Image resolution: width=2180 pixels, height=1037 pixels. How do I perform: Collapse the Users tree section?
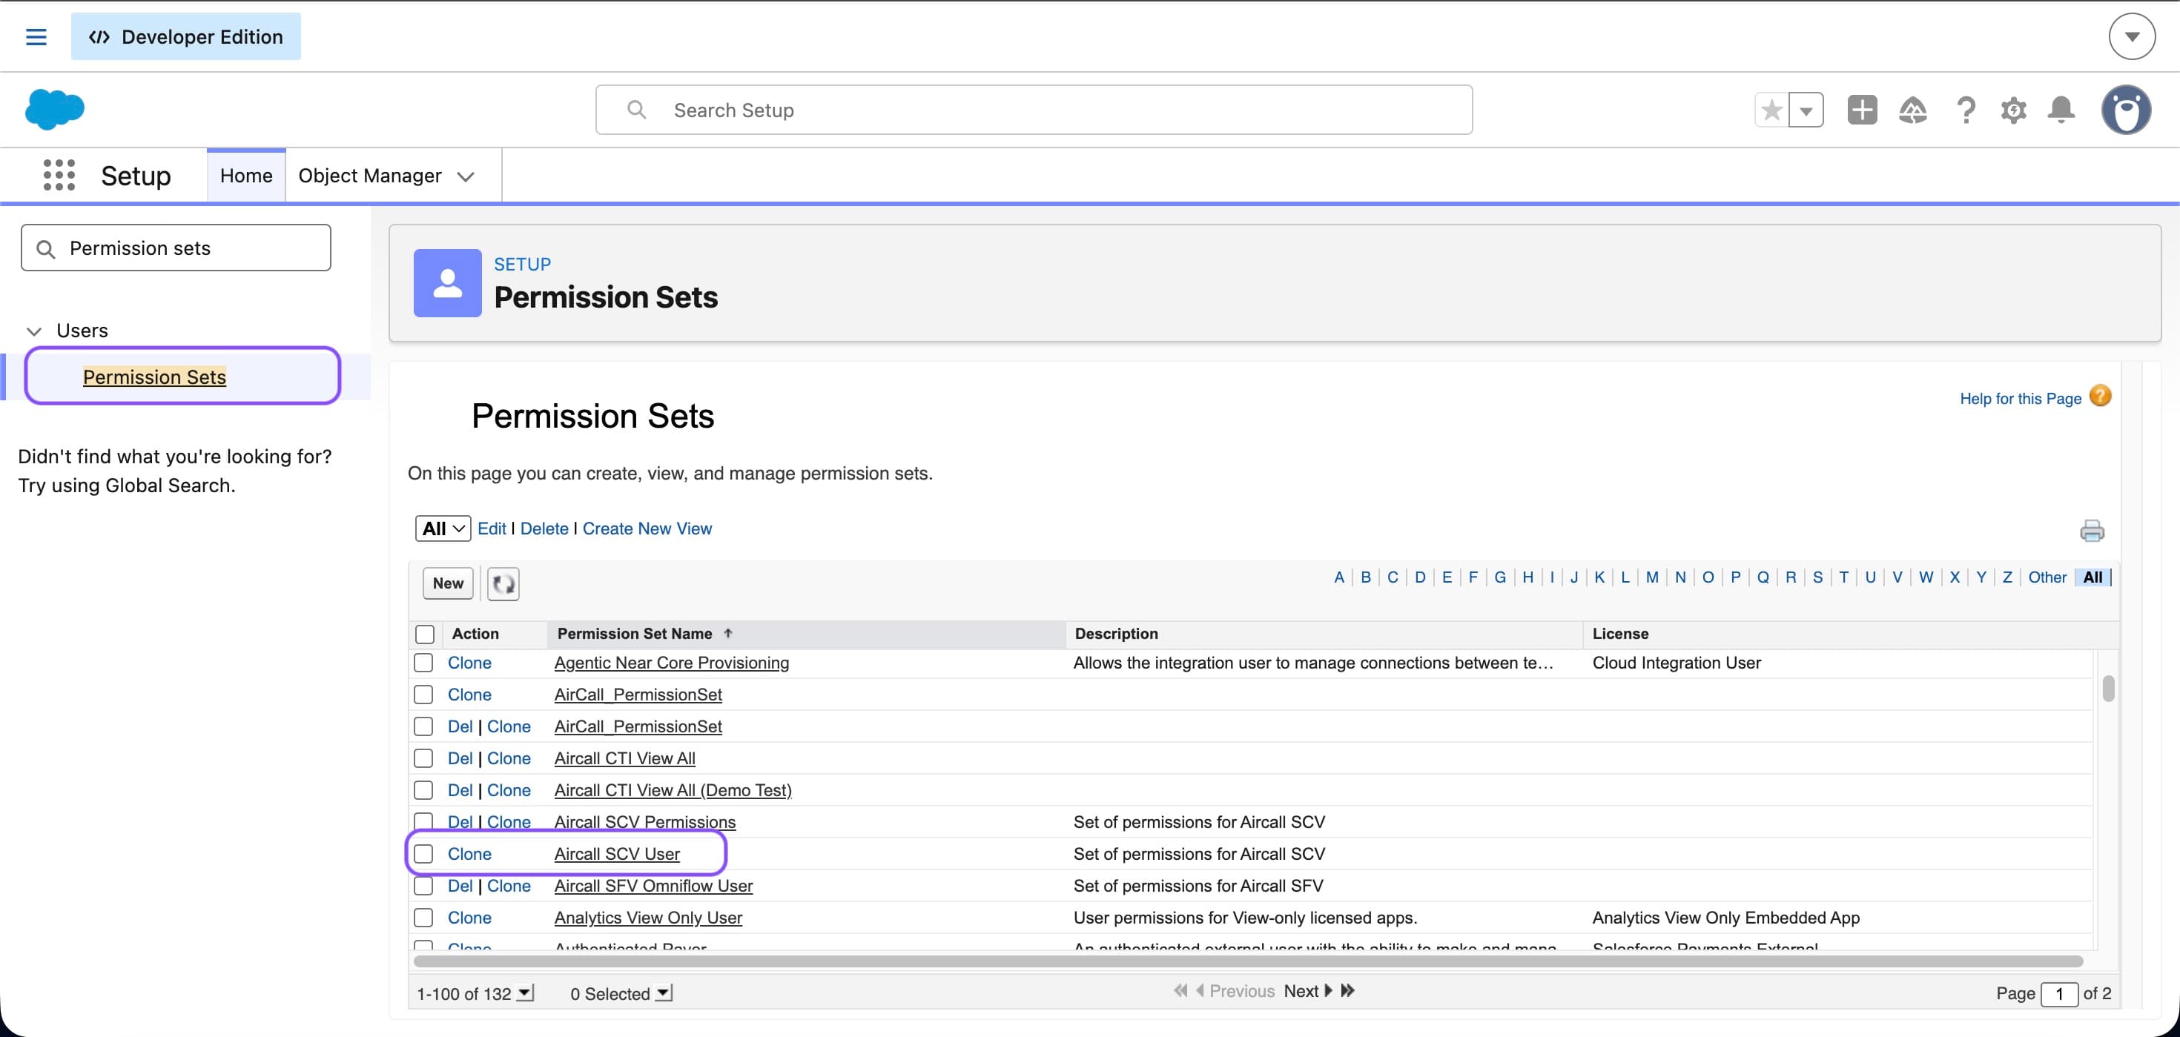click(34, 331)
